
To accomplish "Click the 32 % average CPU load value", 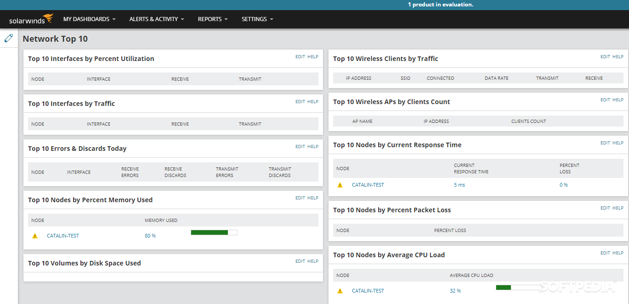I will [x=455, y=291].
